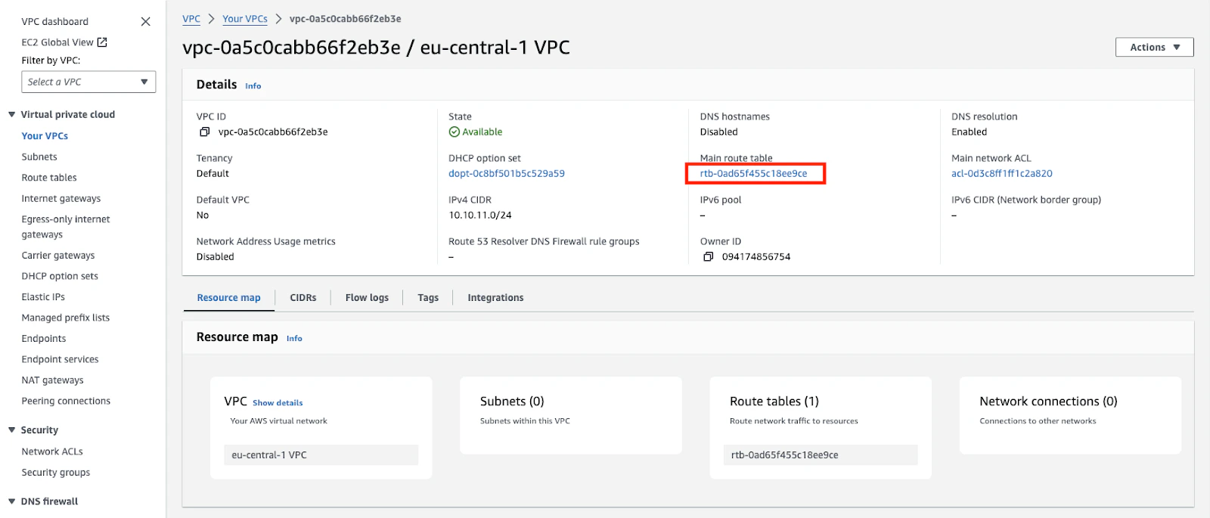Open EC2 Global View external link icon
Image resolution: width=1210 pixels, height=518 pixels.
coord(102,42)
